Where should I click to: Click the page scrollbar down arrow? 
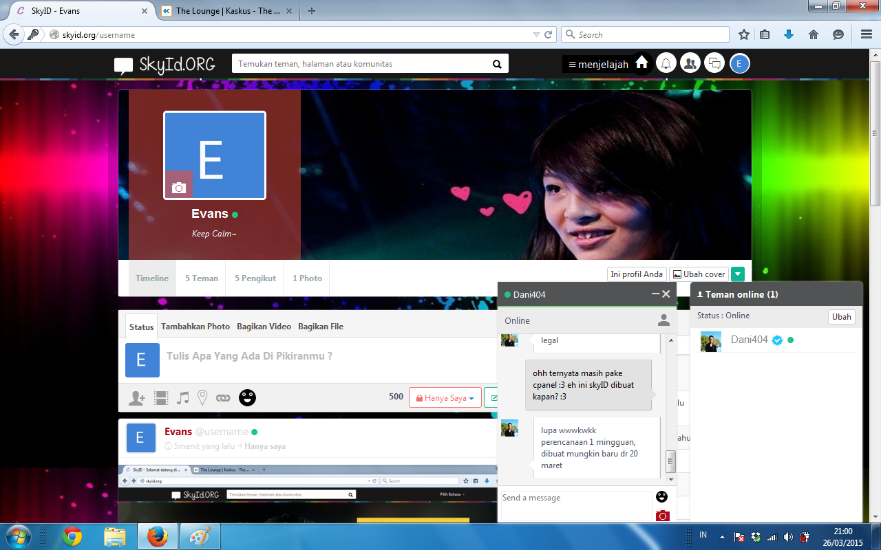tap(875, 516)
